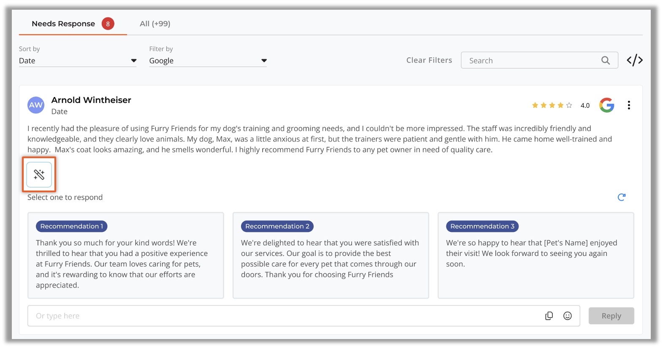Image resolution: width=663 pixels, height=350 pixels.
Task: Click the 4.0 star rating
Action: click(x=560, y=105)
